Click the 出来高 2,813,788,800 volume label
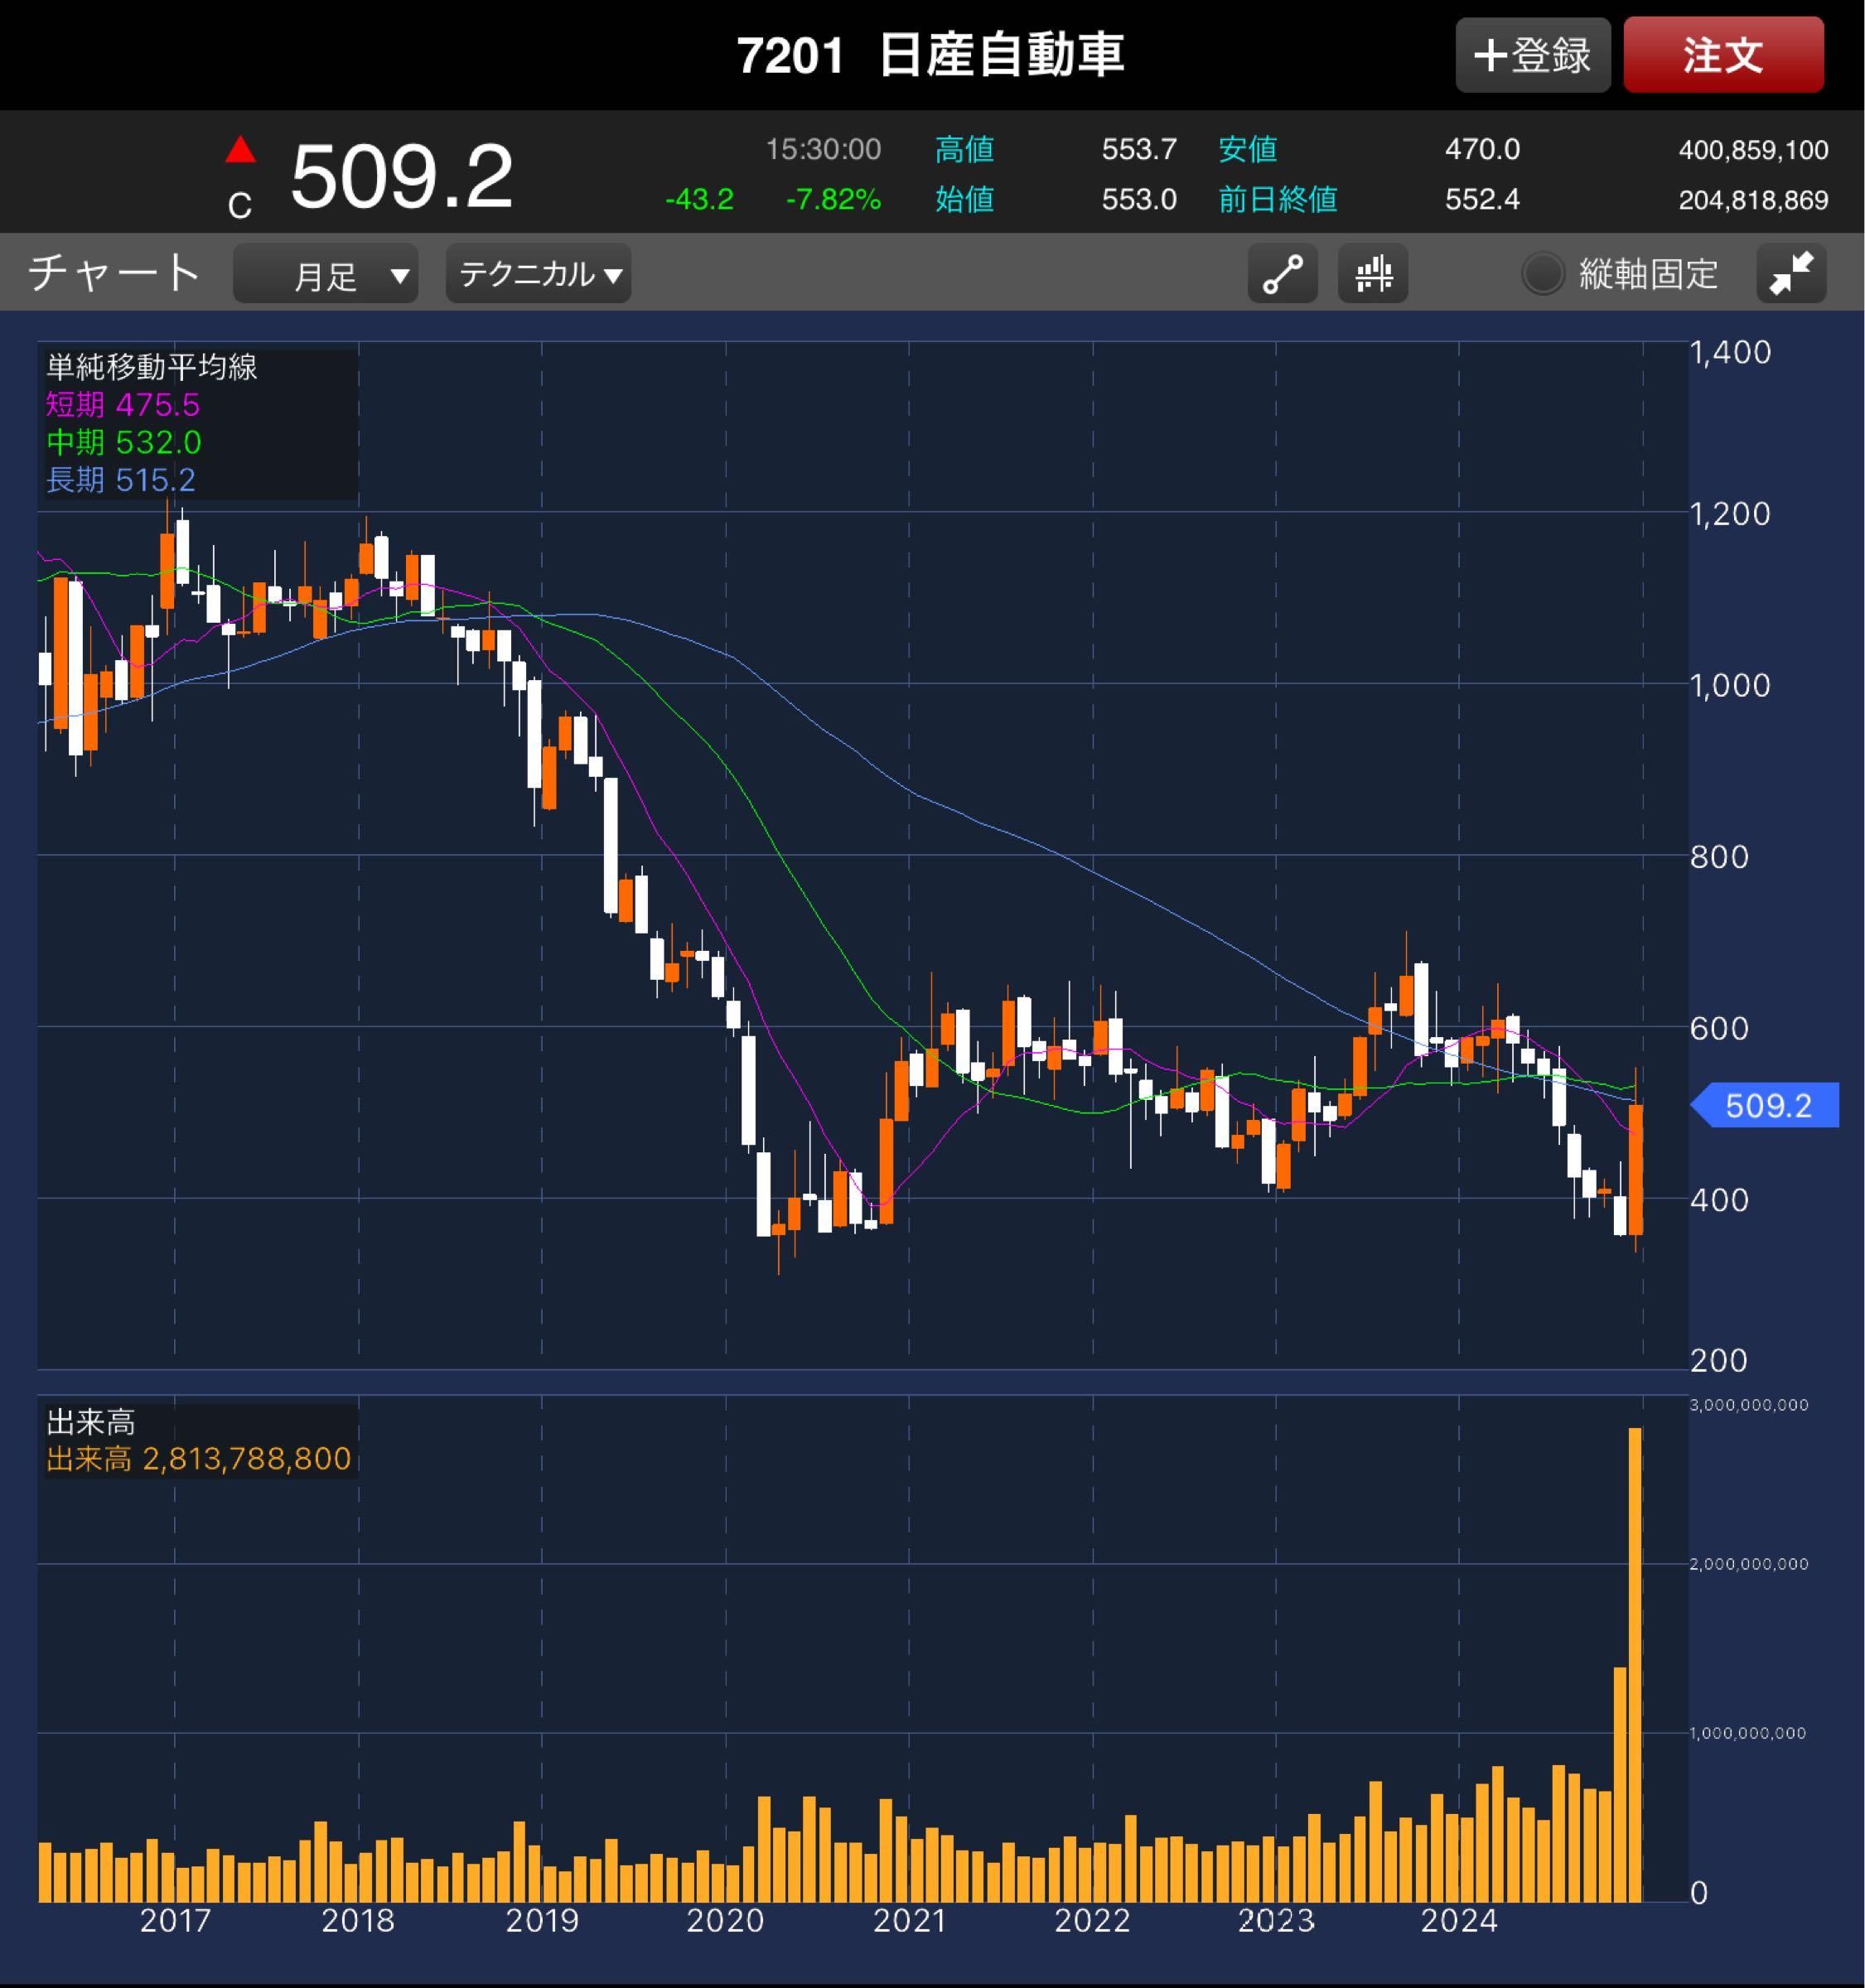1865x1988 pixels. pos(198,1459)
